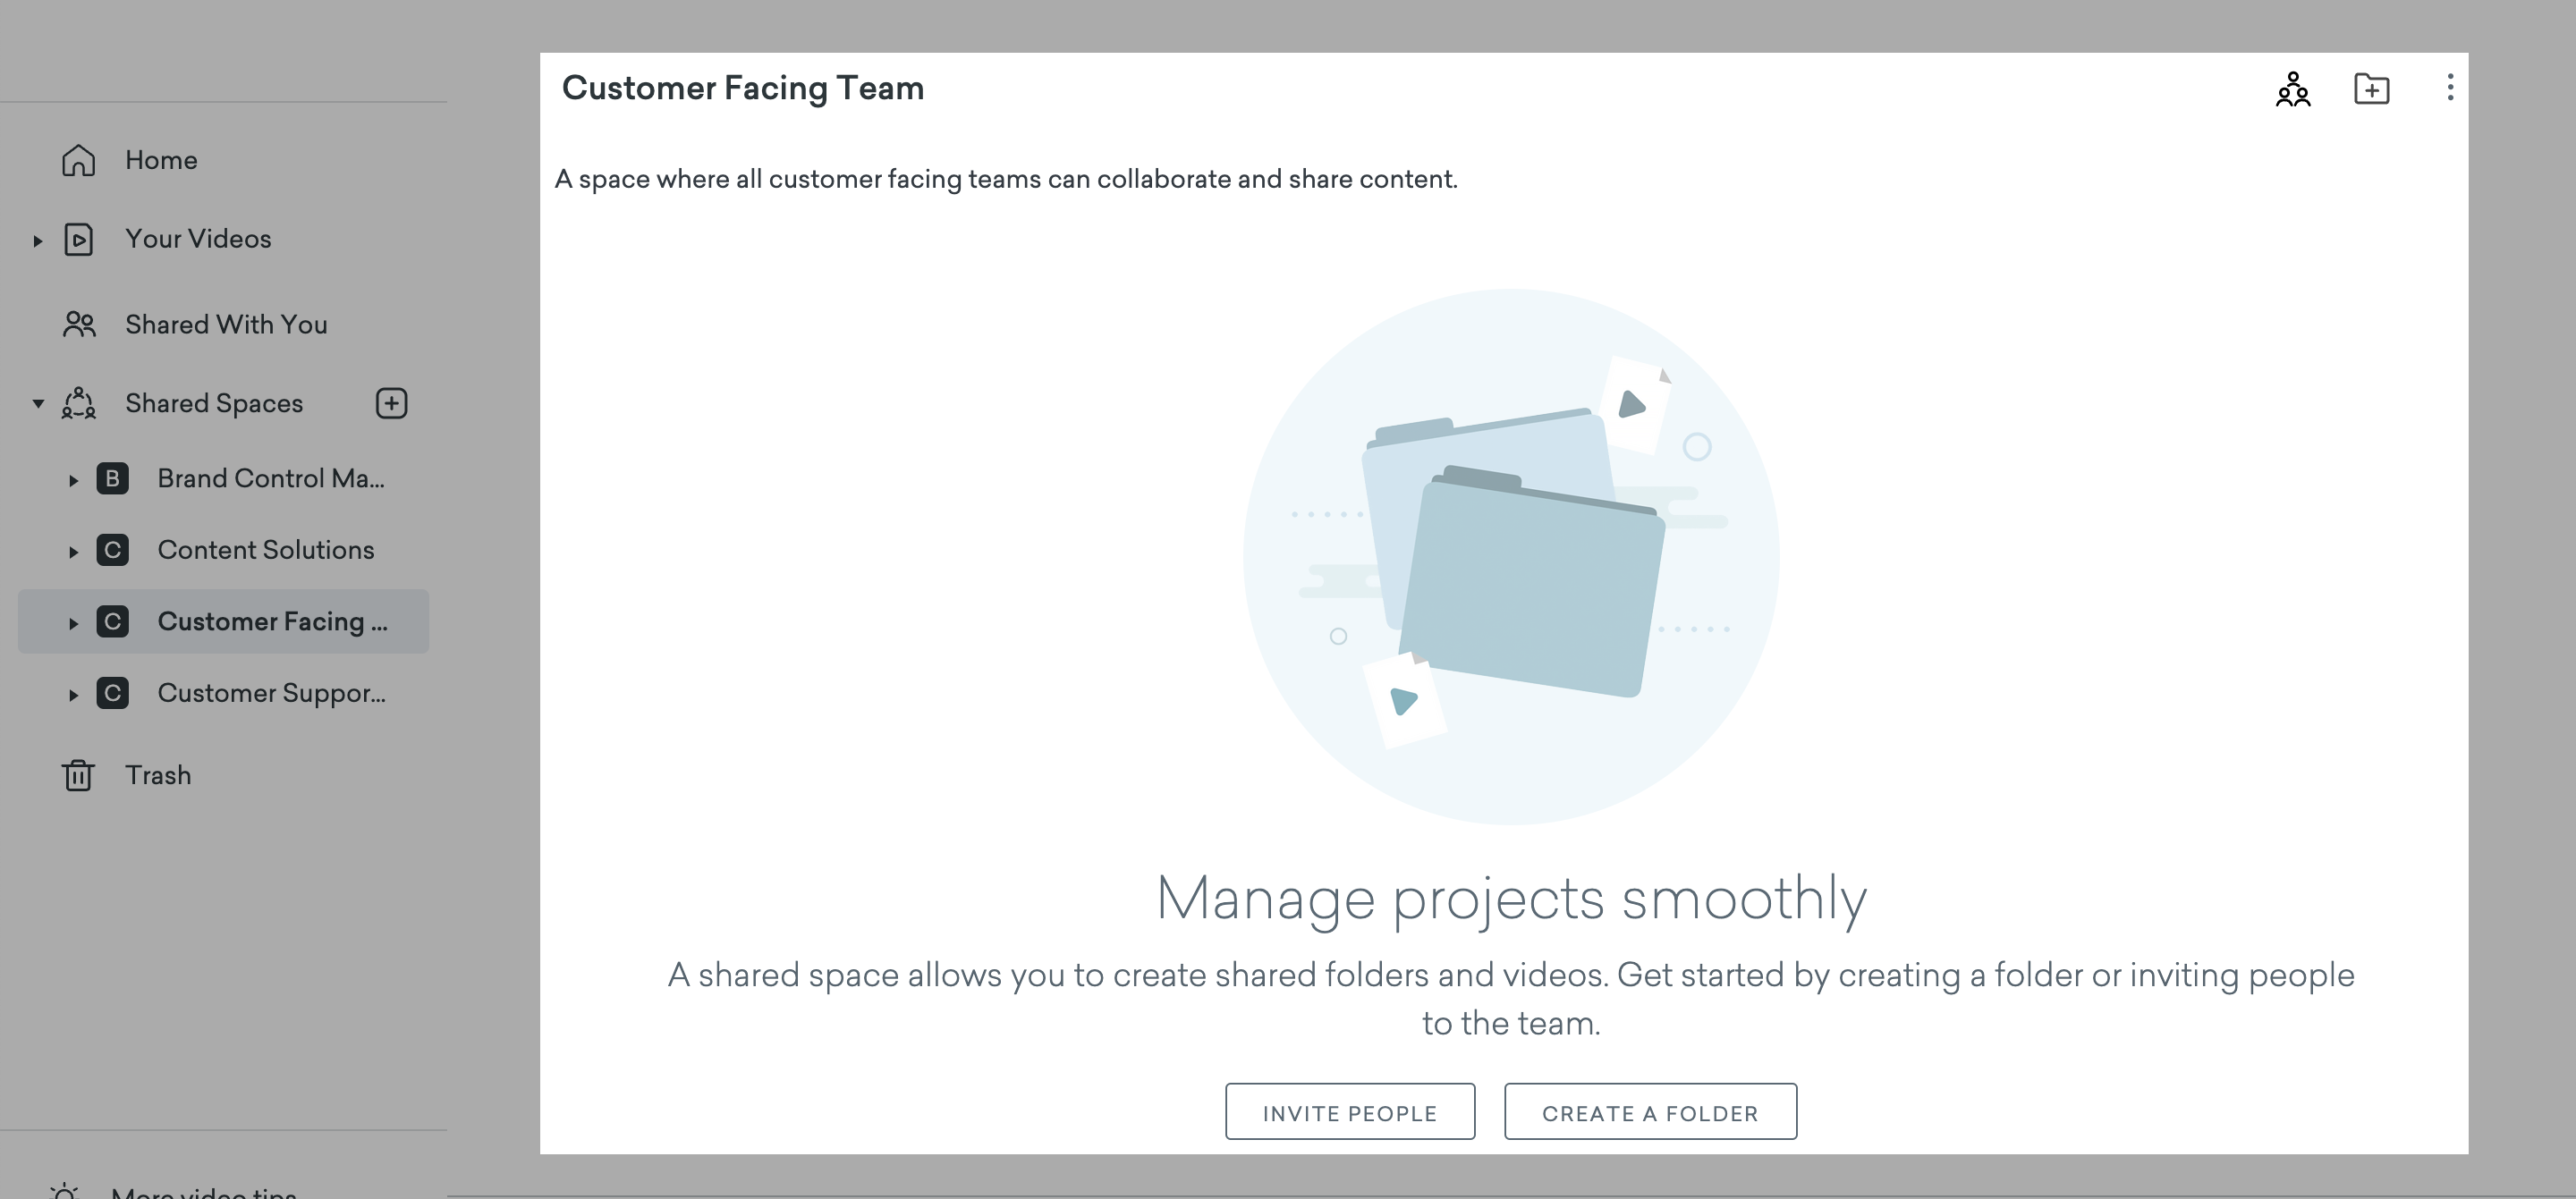Click the Shared With You people icon

click(78, 324)
